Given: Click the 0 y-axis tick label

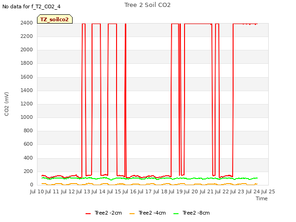Looking at the screenshot, I should pyautogui.click(x=31, y=185).
